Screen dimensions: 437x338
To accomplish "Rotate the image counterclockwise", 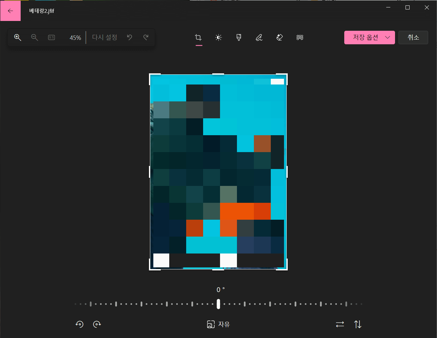I will pos(80,324).
